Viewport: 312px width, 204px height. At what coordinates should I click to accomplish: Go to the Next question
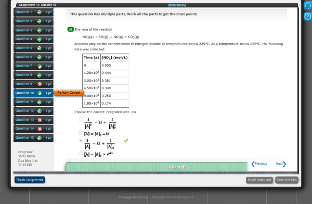281,164
